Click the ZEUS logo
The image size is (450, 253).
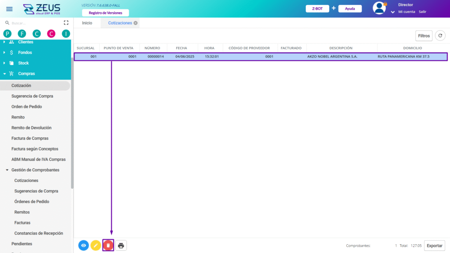pos(42,9)
